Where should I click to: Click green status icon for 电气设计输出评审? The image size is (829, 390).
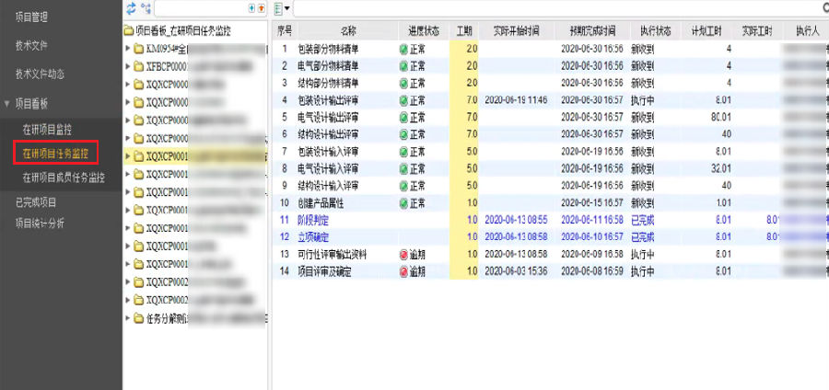coord(403,117)
